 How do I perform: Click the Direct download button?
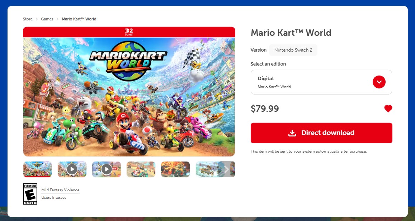click(321, 133)
